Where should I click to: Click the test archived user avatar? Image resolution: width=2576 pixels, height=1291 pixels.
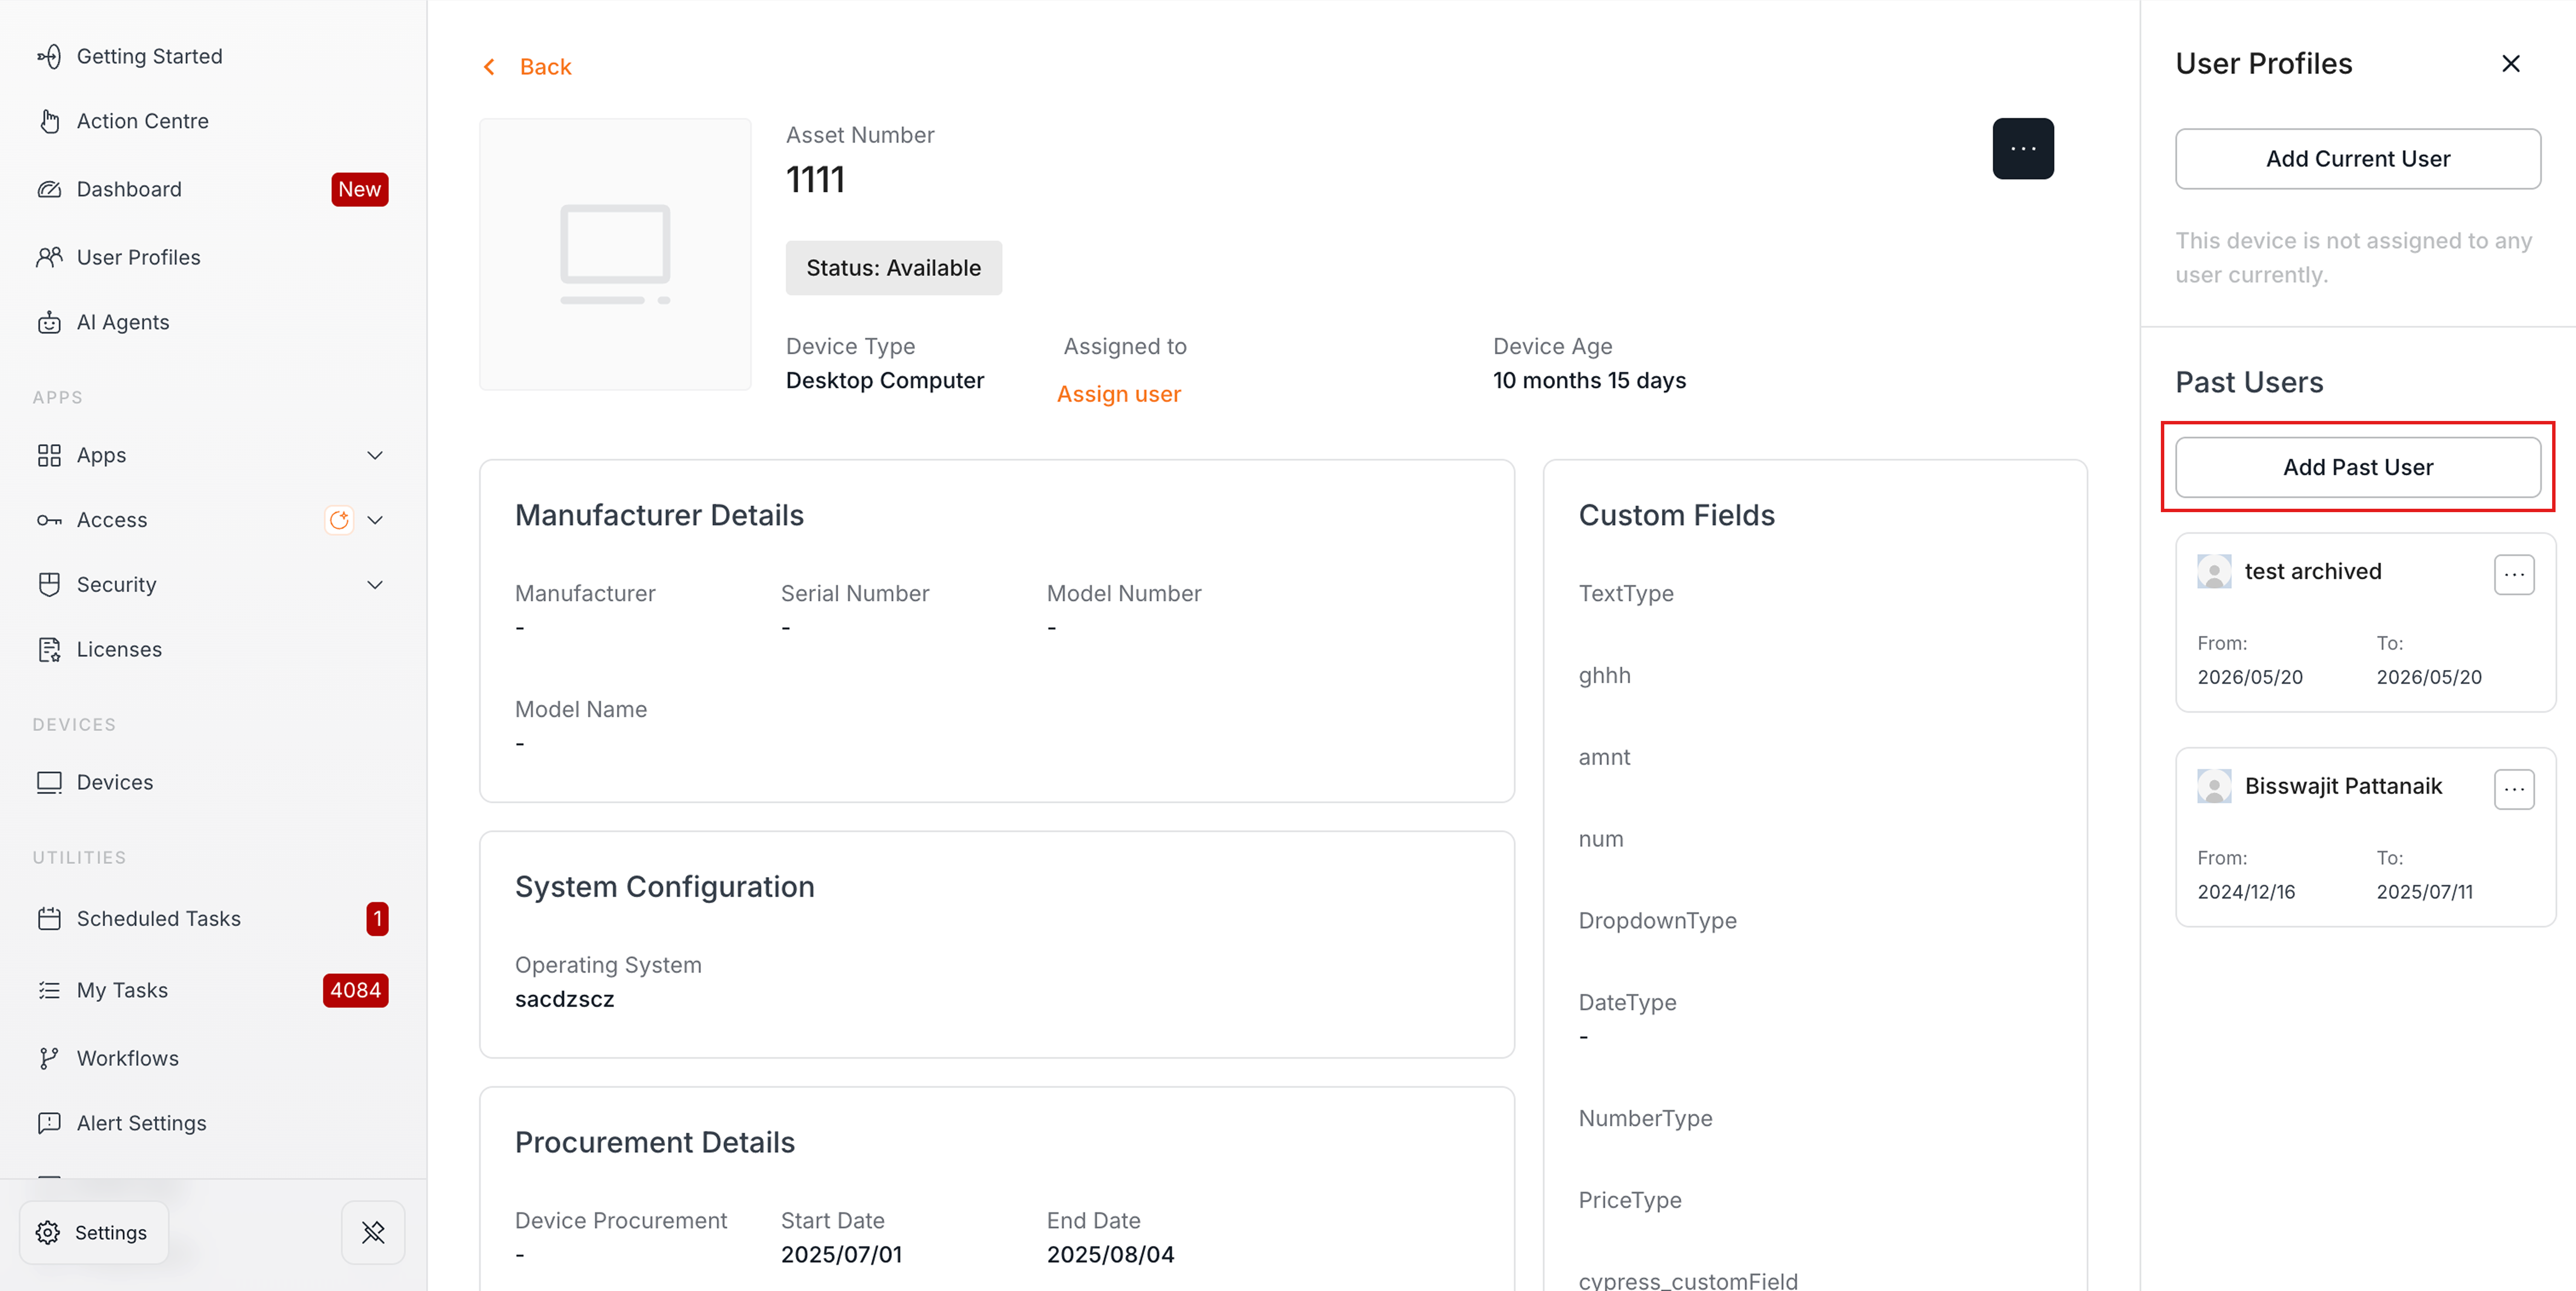tap(2214, 572)
